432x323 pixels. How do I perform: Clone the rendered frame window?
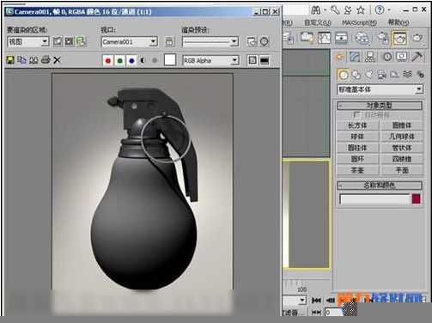coord(33,60)
